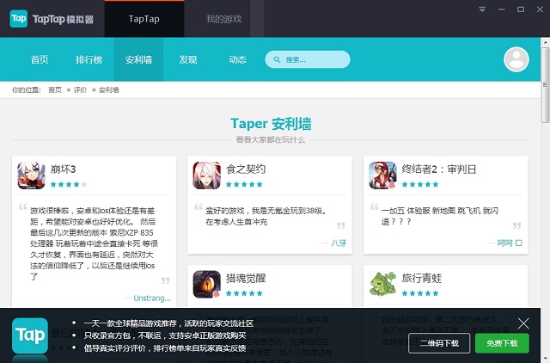The height and width of the screenshot is (363, 550).
Task: Click 评价 in the breadcrumb
Action: pos(80,90)
